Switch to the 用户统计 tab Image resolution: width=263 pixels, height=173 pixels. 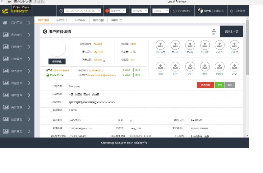(62, 20)
